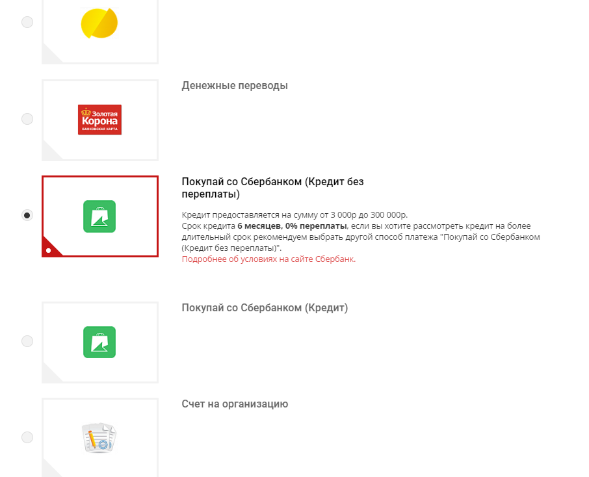Click the Золотая Корона red logo
The width and height of the screenshot is (589, 477).
tap(100, 120)
